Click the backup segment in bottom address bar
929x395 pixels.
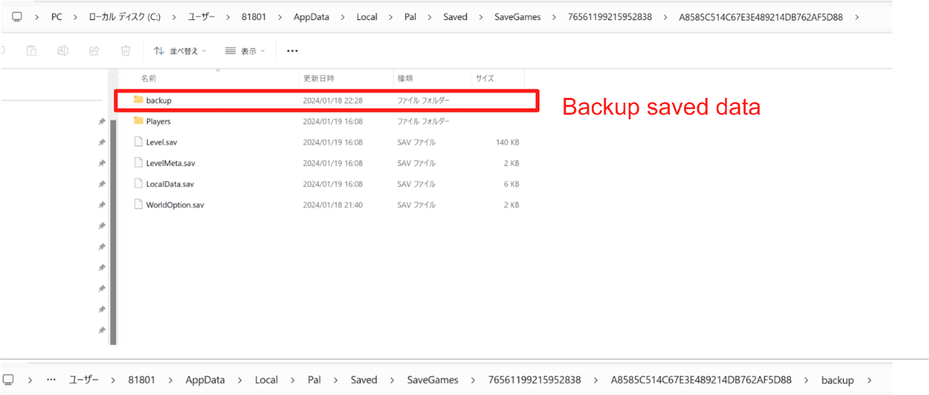pyautogui.click(x=837, y=381)
